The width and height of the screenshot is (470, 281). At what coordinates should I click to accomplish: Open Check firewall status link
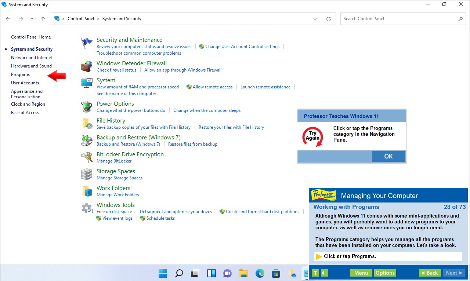[x=116, y=70]
